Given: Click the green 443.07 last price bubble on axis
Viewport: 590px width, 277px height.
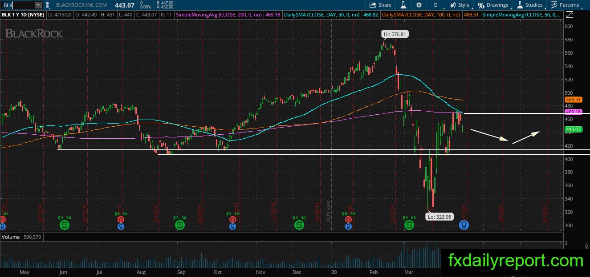Looking at the screenshot, I should 573,130.
